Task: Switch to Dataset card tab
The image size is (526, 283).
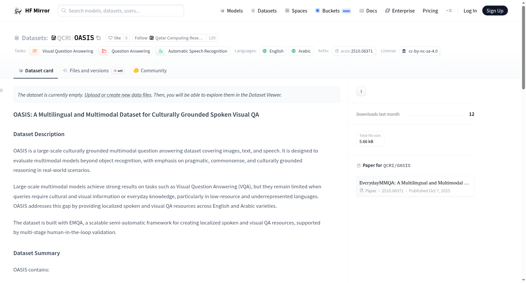Action: click(36, 71)
